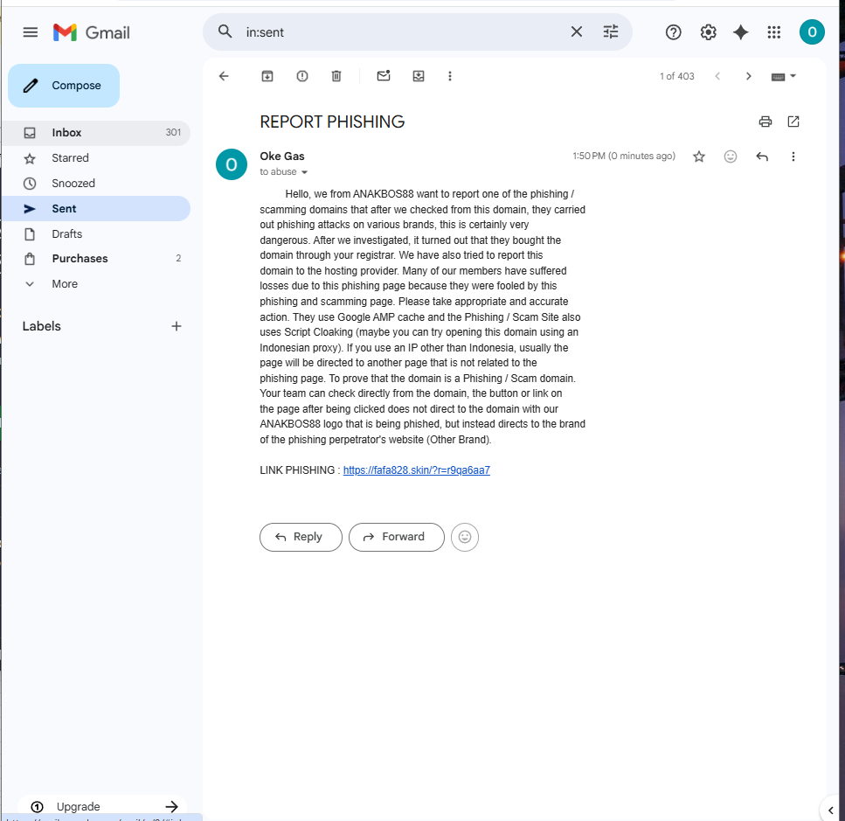This screenshot has width=845, height=821.
Task: Click the Compose button
Action: coord(64,86)
